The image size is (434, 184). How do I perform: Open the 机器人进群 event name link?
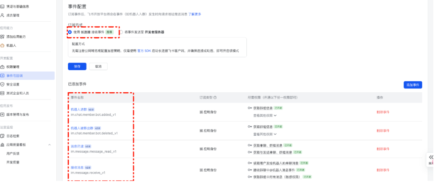(79, 109)
